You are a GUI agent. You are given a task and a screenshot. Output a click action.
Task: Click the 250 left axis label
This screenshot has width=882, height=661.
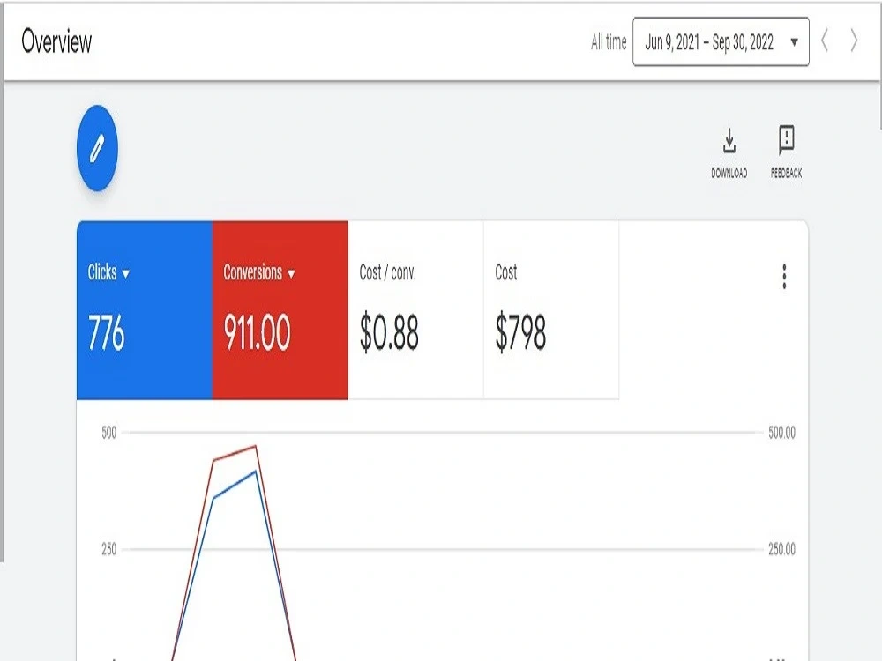[109, 549]
